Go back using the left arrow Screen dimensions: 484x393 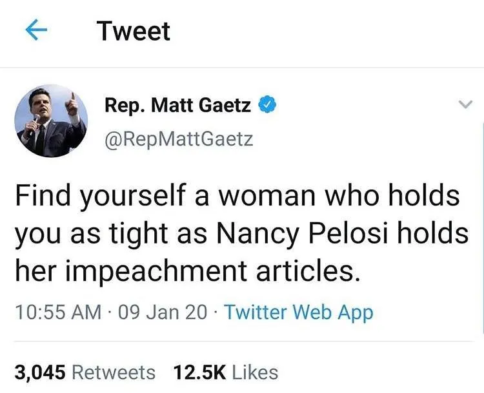click(38, 32)
